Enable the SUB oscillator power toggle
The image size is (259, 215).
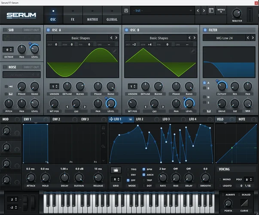(x=5, y=30)
